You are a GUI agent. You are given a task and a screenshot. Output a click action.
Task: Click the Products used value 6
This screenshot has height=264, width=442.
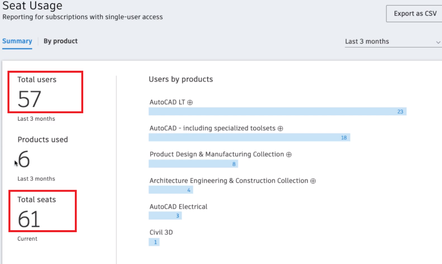coord(24,159)
